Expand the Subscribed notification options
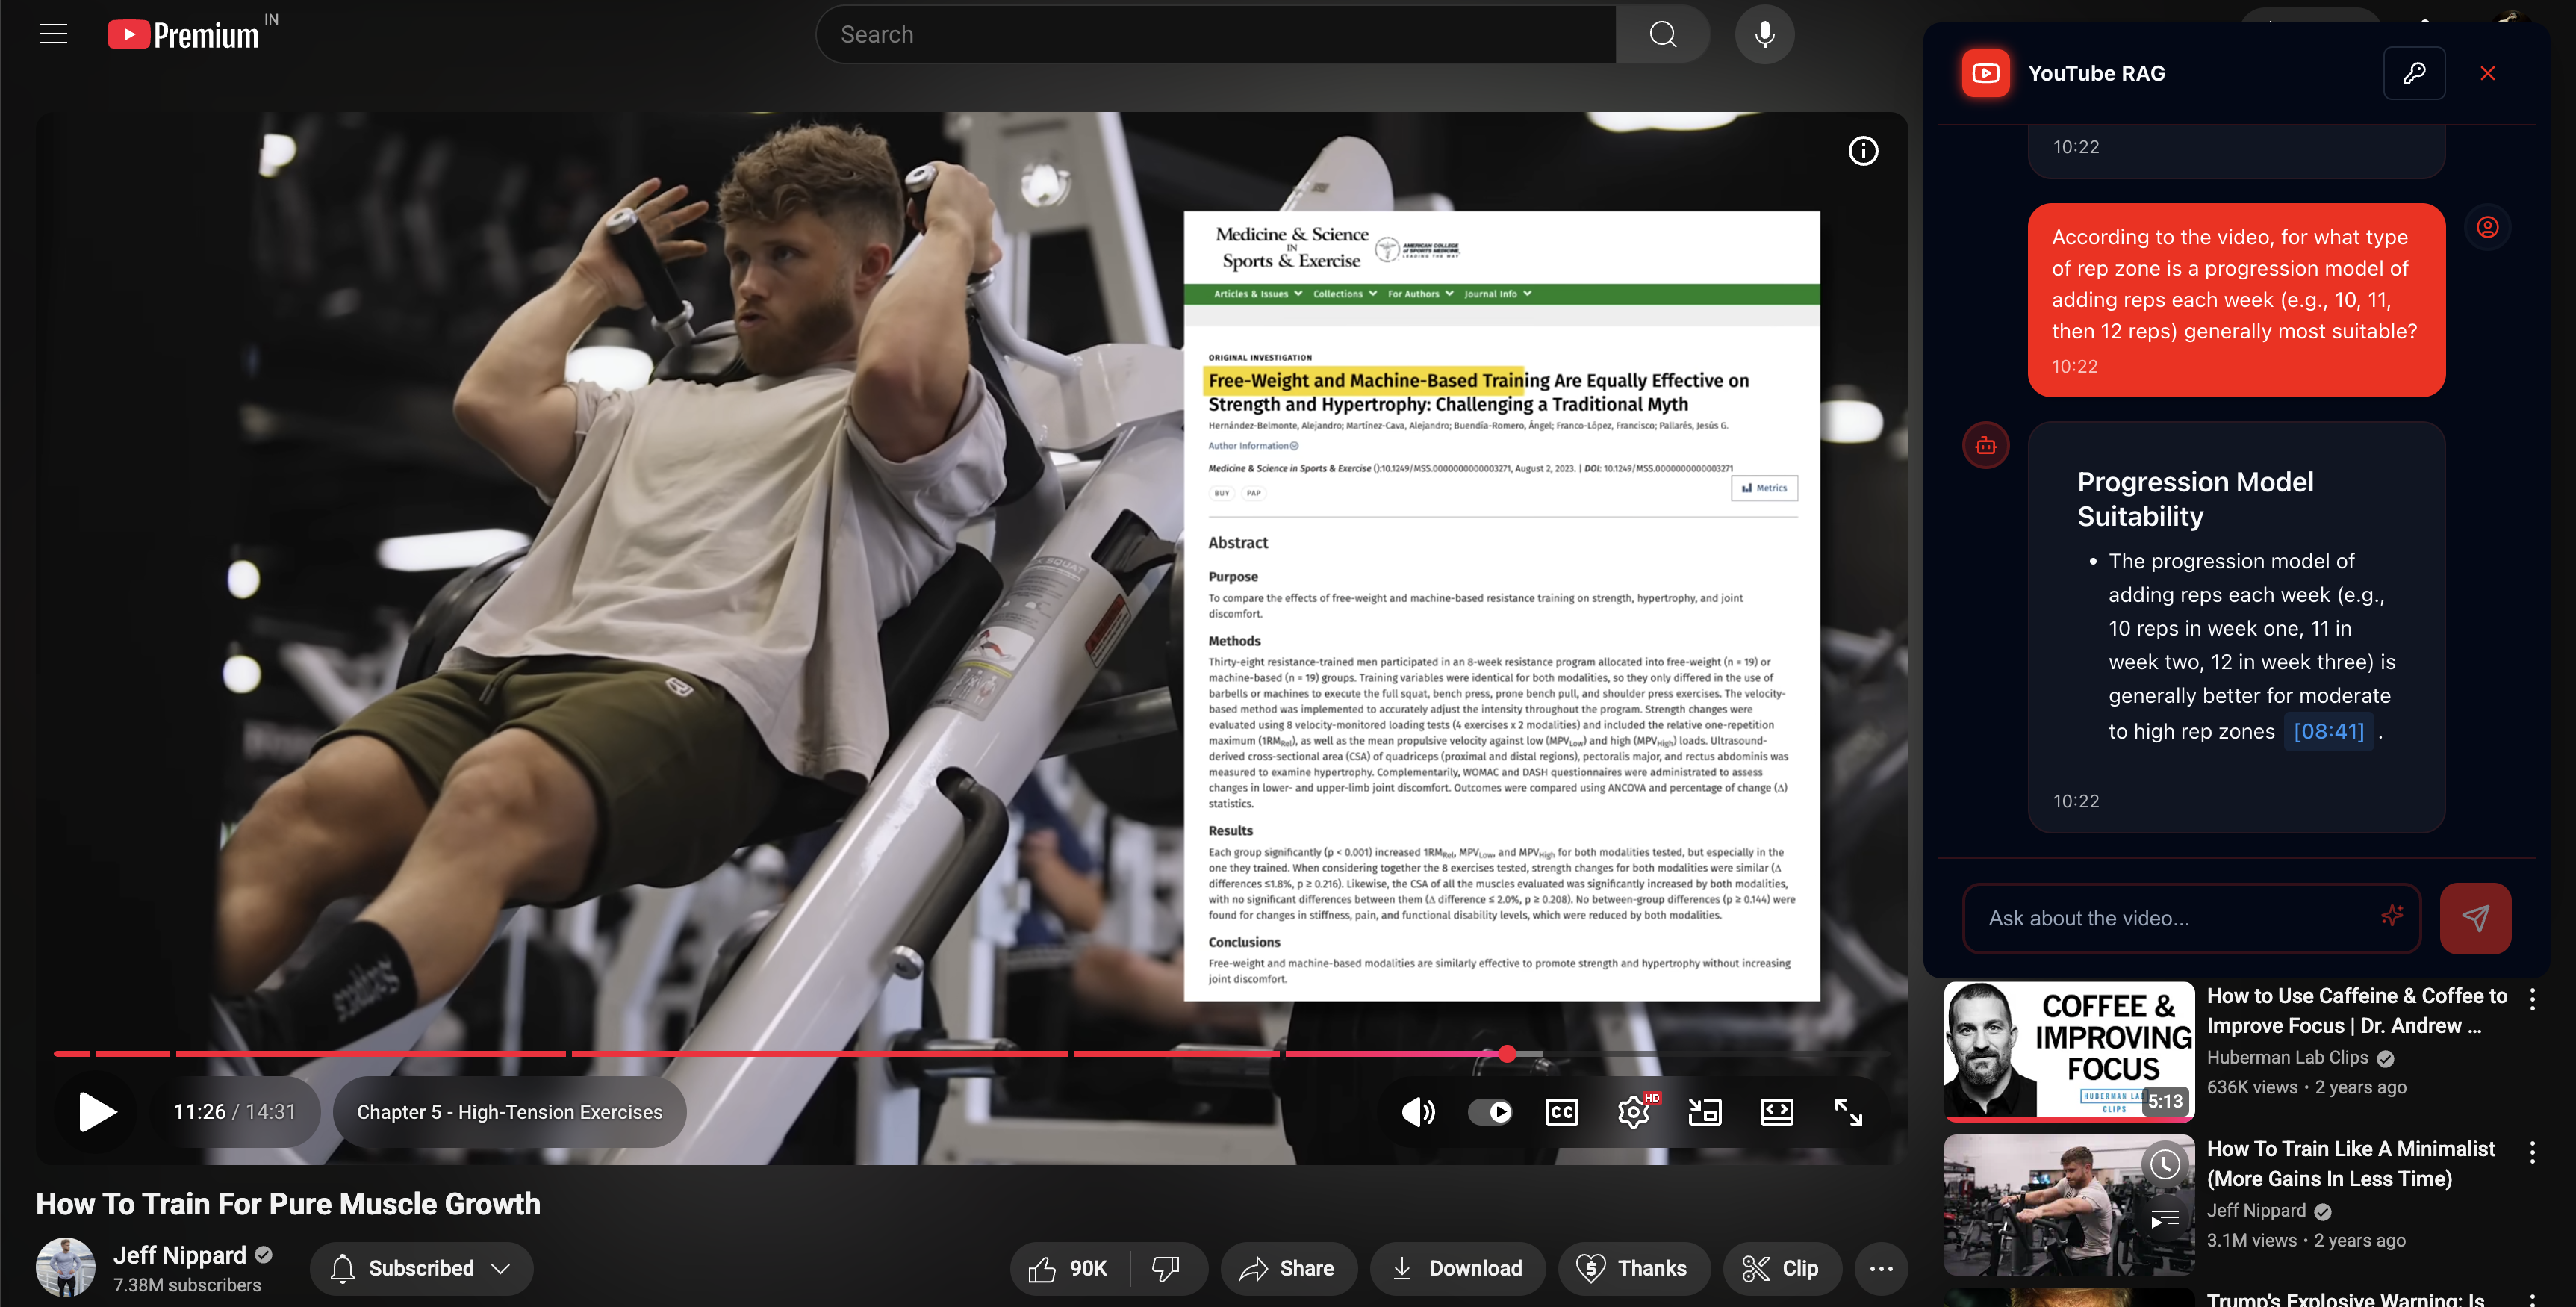This screenshot has height=1307, width=2576. (x=420, y=1268)
